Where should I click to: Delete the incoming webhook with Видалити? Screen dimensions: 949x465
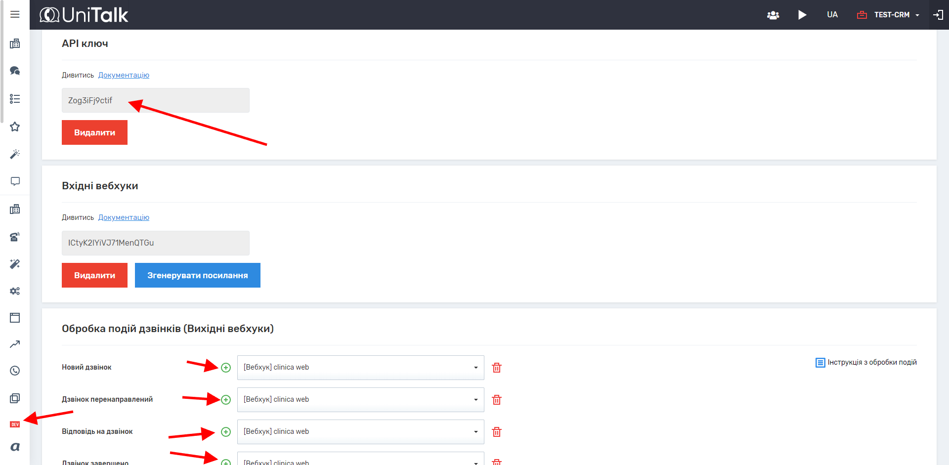(94, 275)
